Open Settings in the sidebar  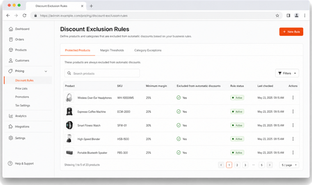point(17,138)
